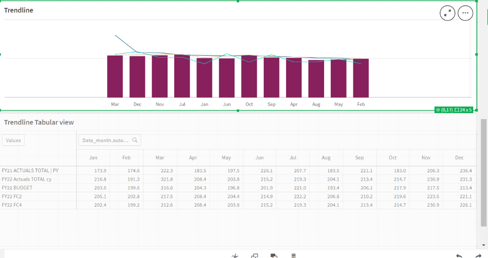Click cell value 212.6
The width and height of the screenshot is (488, 258).
click(x=167, y=205)
